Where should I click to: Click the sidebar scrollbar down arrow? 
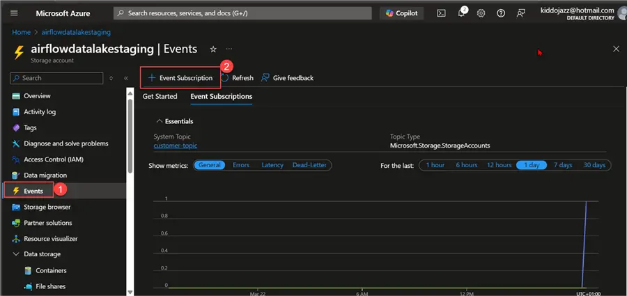(x=130, y=292)
